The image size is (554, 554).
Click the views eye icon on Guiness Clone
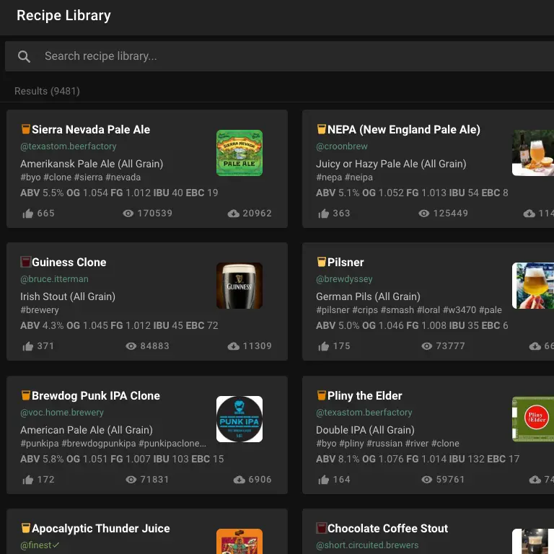(131, 346)
